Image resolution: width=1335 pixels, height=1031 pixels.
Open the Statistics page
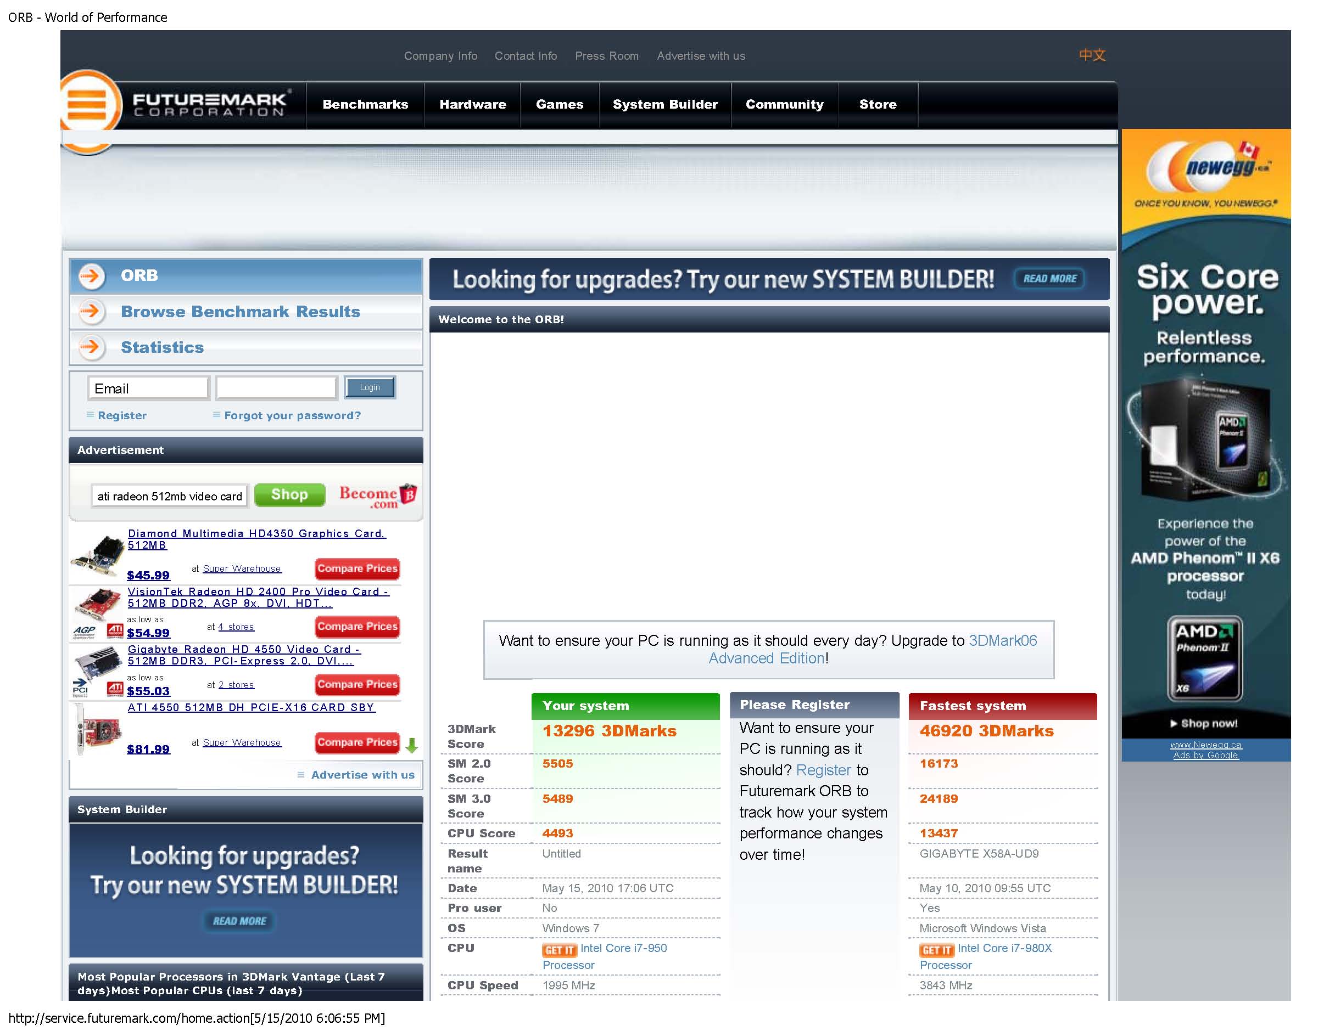click(x=245, y=347)
